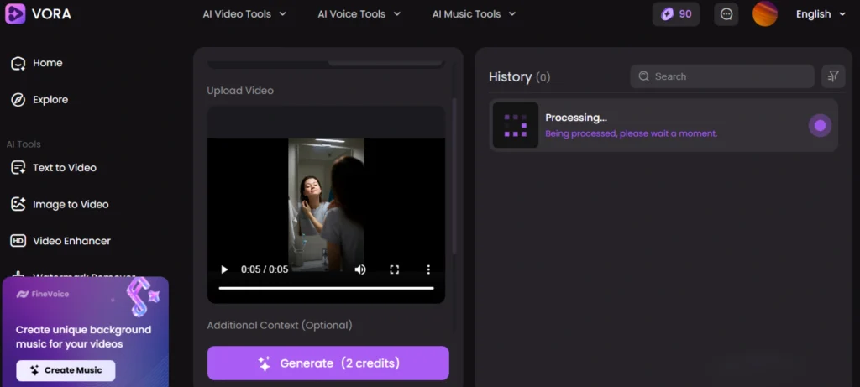
Task: Click the center panel scrollbar
Action: click(454, 175)
